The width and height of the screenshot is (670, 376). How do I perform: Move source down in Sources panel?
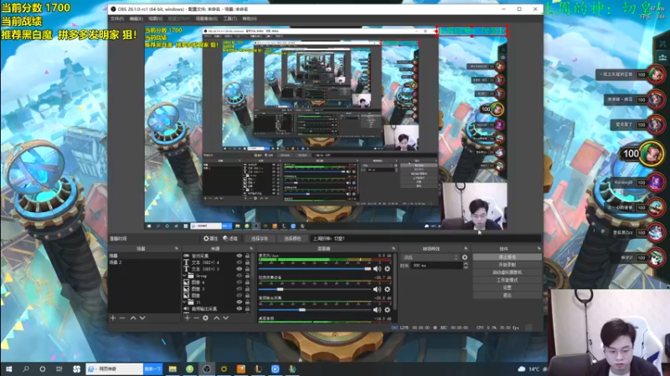(225, 318)
